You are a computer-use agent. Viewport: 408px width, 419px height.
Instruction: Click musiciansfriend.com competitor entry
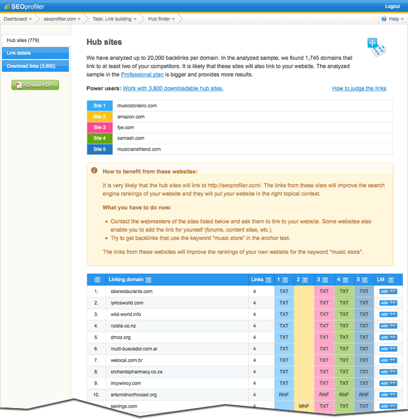tap(139, 149)
